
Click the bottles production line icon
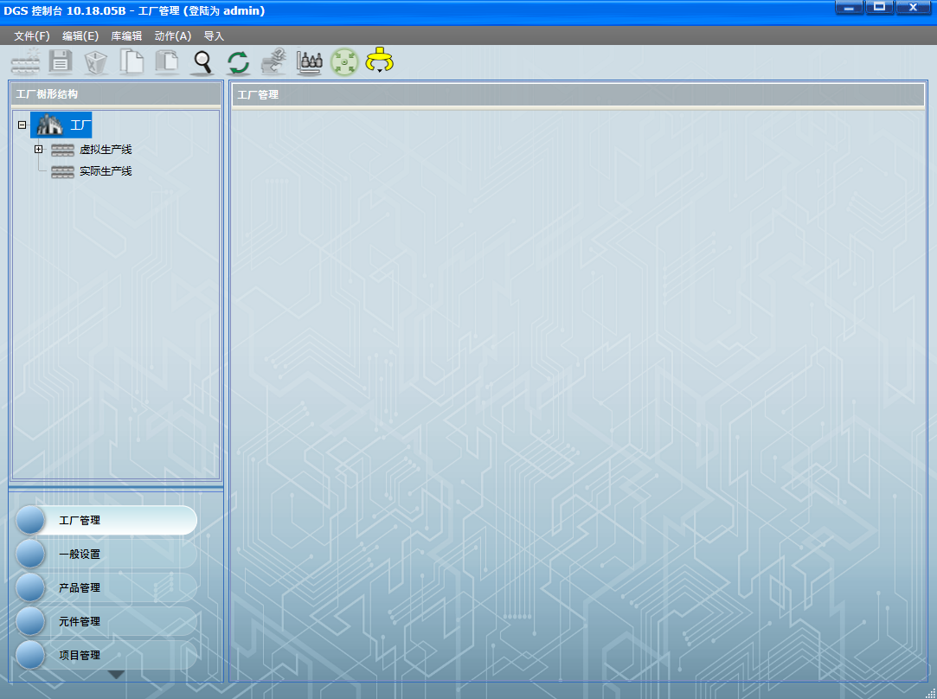tap(309, 62)
